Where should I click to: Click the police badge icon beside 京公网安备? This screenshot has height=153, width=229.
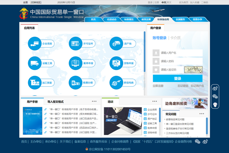point(87,149)
